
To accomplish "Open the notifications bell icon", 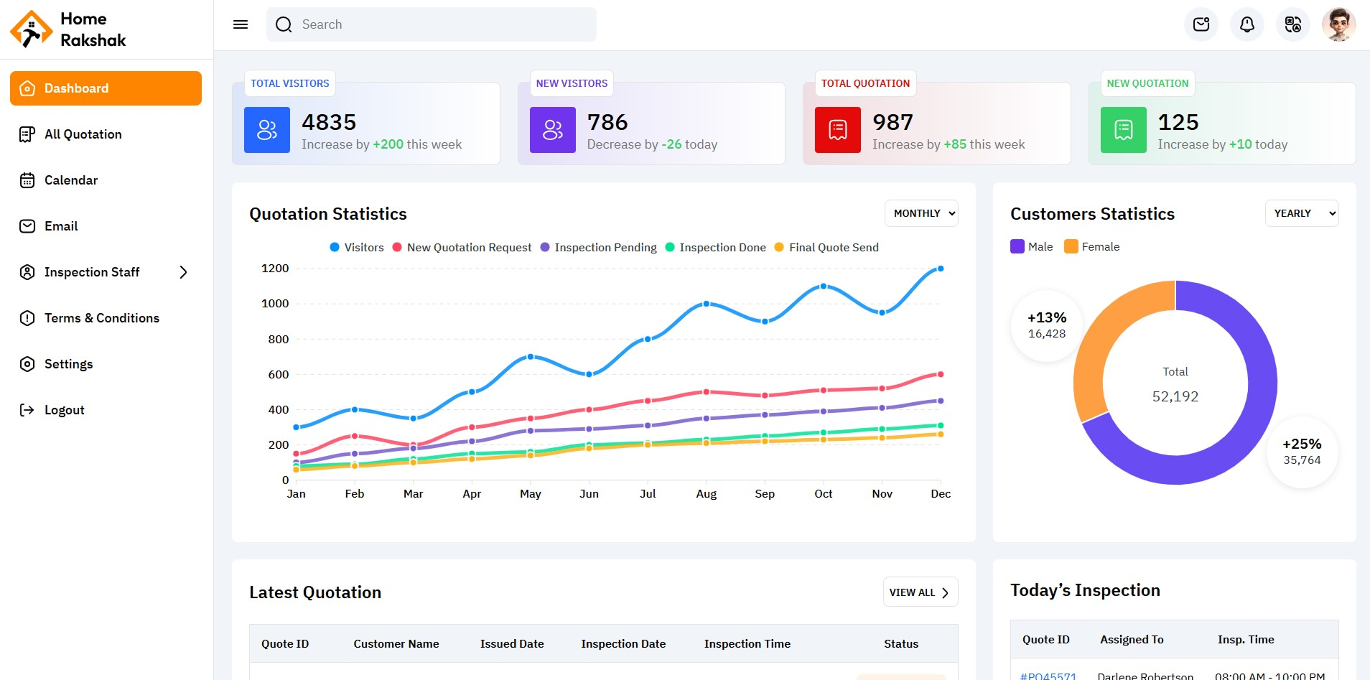I will pos(1246,25).
